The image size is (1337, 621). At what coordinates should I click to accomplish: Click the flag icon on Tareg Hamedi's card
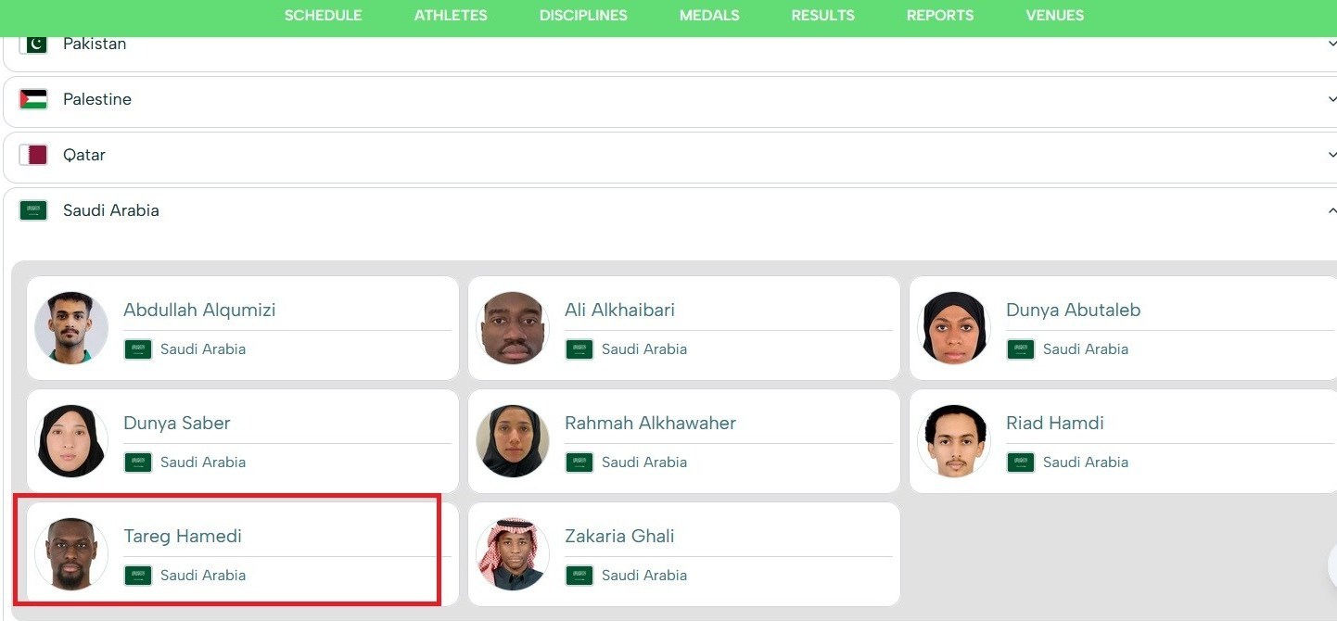coord(137,575)
